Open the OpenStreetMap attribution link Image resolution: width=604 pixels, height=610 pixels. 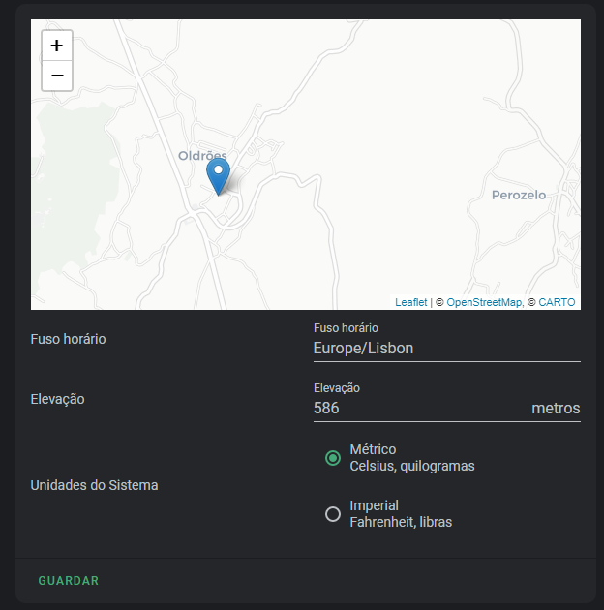tap(484, 302)
